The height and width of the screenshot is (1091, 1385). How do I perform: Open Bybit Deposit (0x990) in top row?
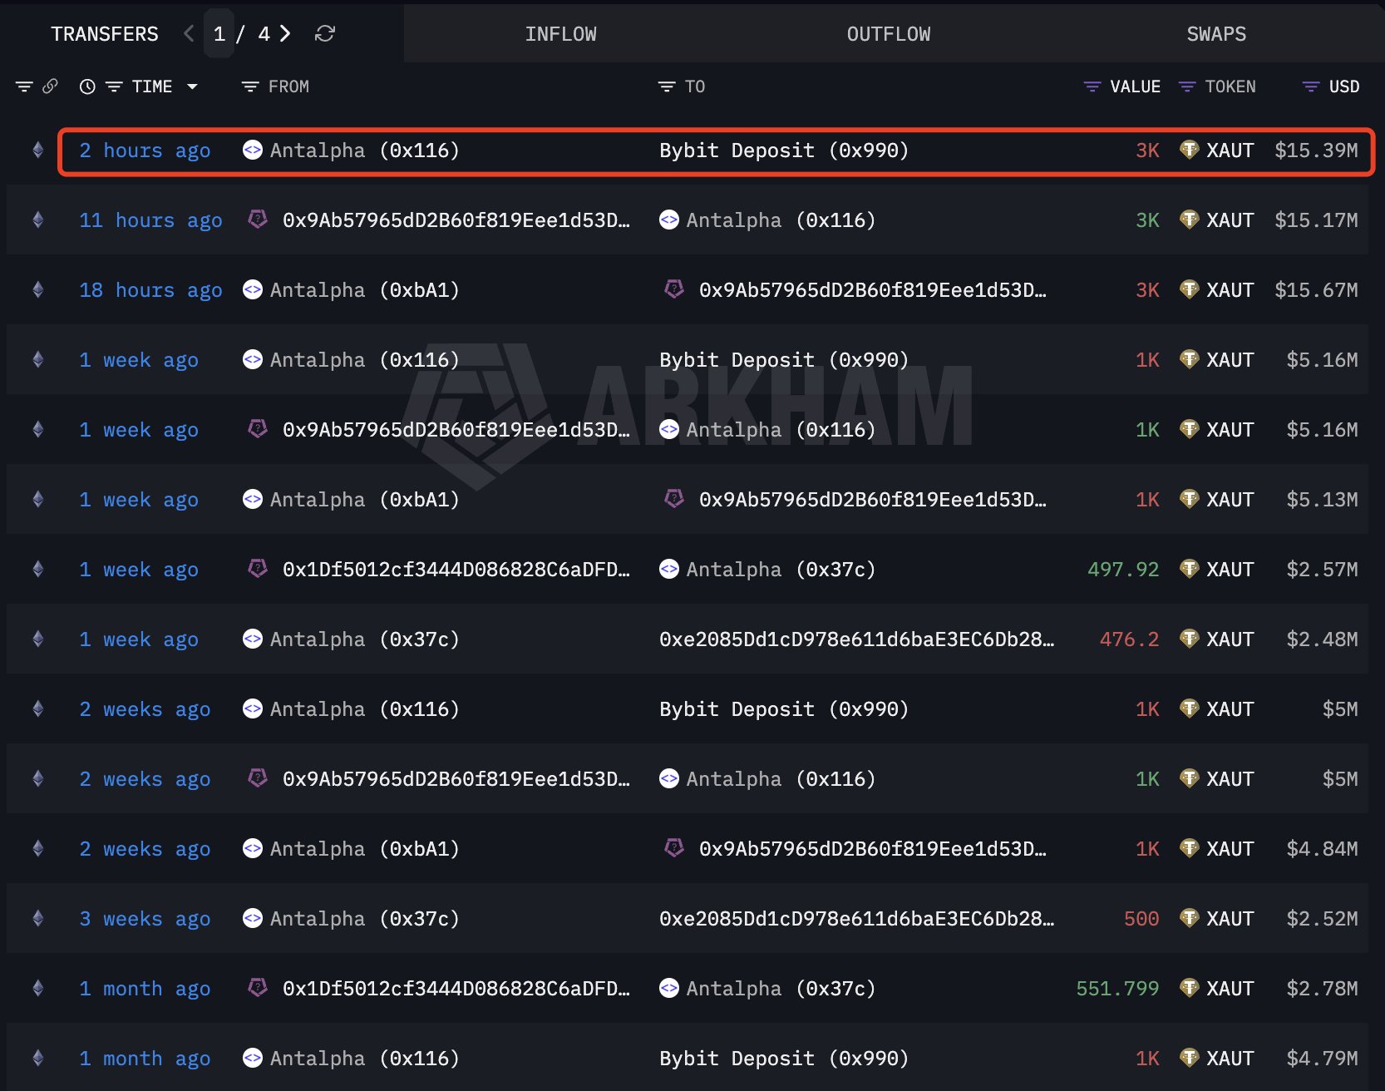(x=783, y=151)
